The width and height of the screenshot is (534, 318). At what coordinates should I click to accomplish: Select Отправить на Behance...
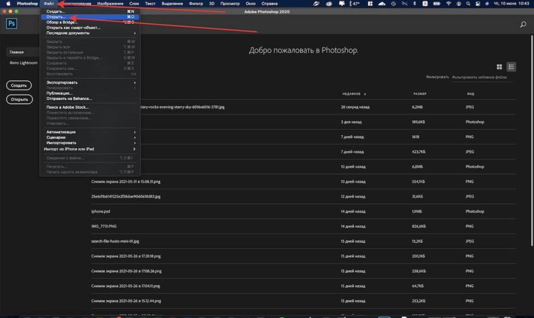click(x=90, y=99)
